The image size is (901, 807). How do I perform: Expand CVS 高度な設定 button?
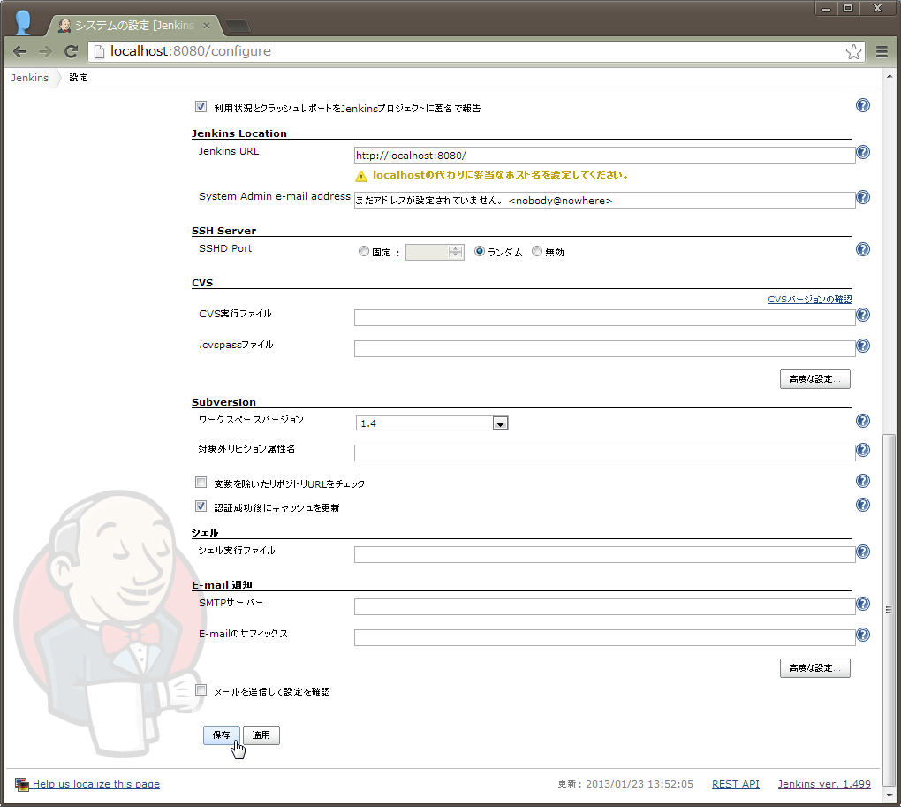pos(814,379)
